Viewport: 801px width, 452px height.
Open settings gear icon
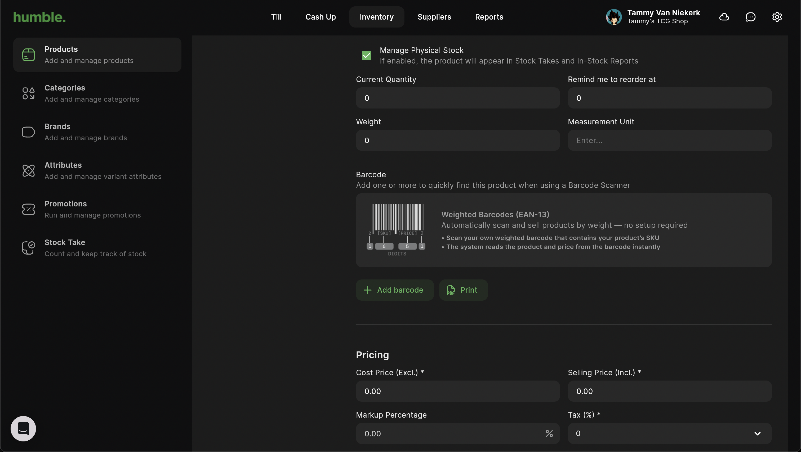(777, 17)
